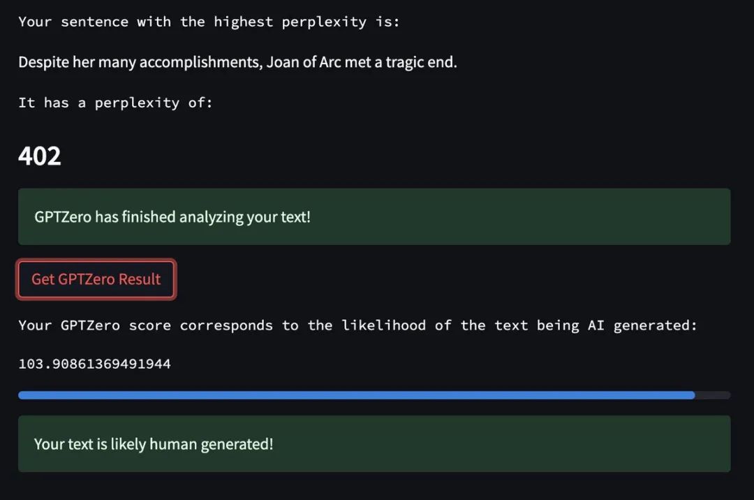Image resolution: width=754 pixels, height=500 pixels.
Task: Click the word 'likelihood' in score description
Action: pos(383,325)
